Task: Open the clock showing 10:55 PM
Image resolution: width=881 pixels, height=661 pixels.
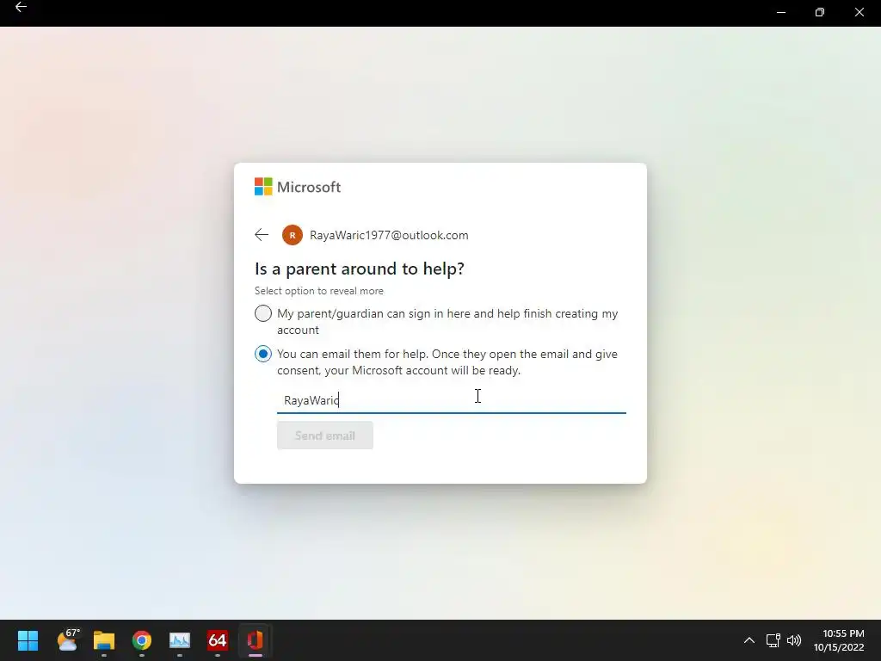Action: 839,640
